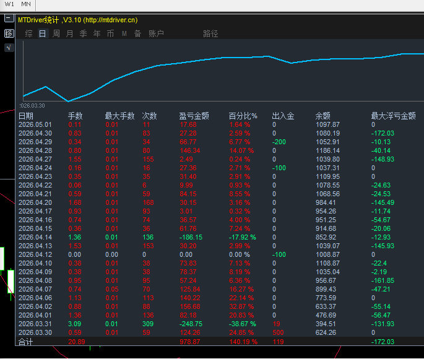The image size is (424, 359).
Task: Click the 2026.04.06 date cell
Action: point(35,298)
